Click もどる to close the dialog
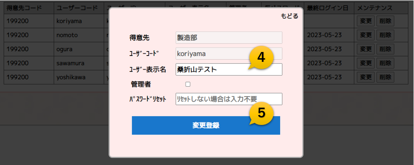Screen dimensions: 414x165 pos(289,16)
